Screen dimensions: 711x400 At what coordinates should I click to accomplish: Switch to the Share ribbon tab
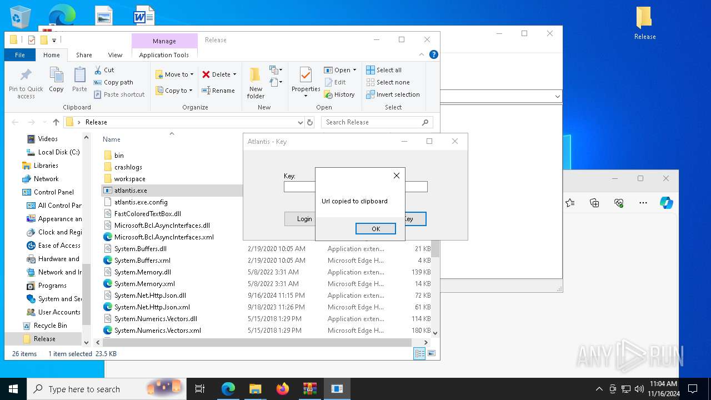(84, 55)
